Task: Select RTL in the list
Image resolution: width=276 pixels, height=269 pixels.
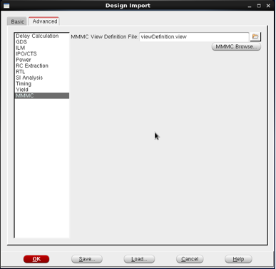Action: tap(42, 72)
